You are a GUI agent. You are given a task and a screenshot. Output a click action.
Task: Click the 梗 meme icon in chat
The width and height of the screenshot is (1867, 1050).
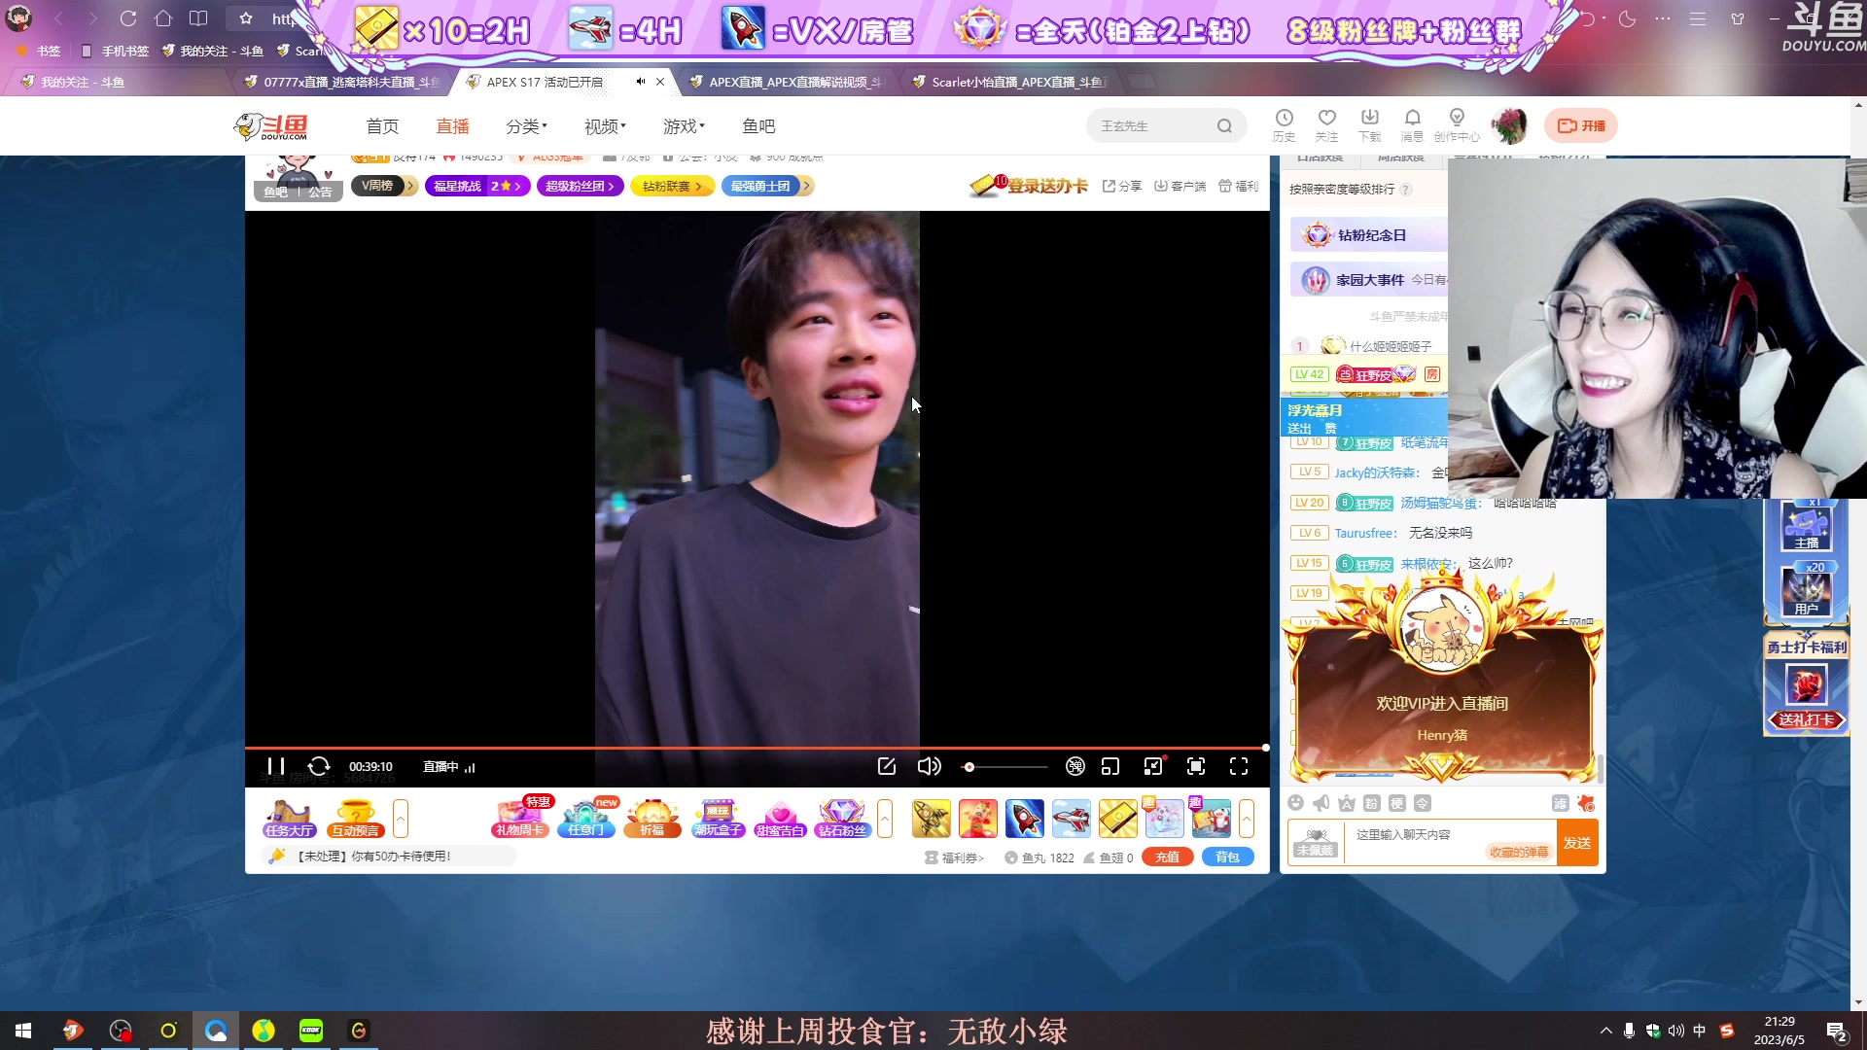(1396, 803)
